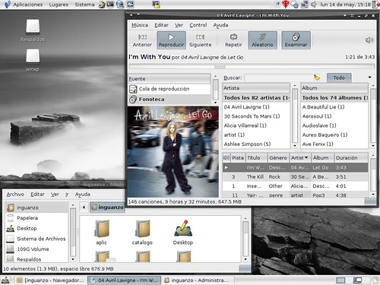The image size is (380, 285).
Task: Select Sistema de Archivos in sidebar
Action: pos(37,239)
